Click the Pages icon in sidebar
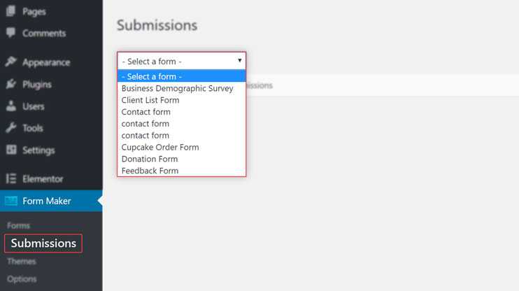 point(10,11)
